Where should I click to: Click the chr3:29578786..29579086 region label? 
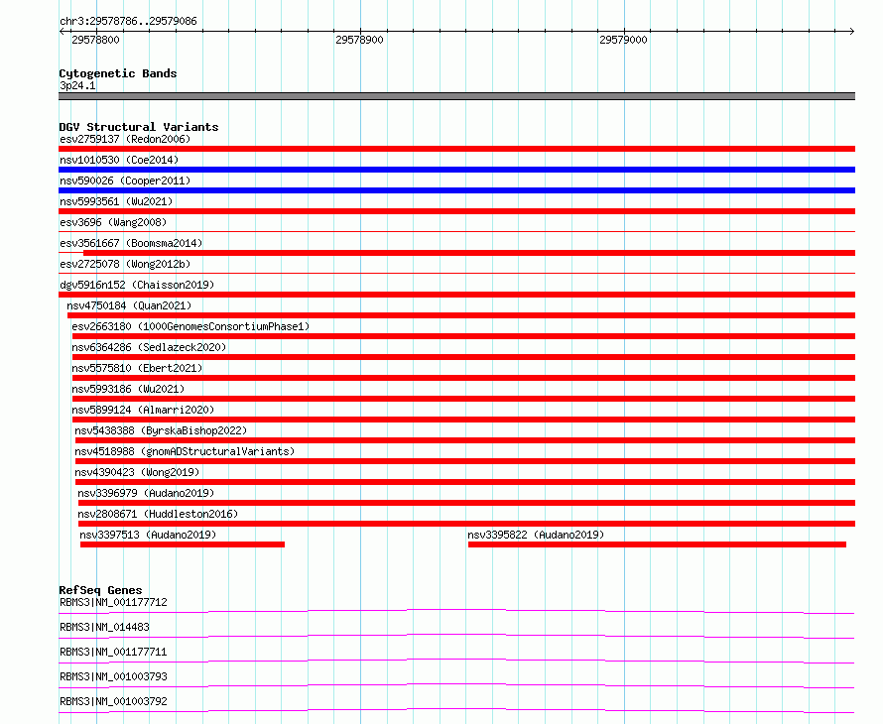(x=128, y=21)
